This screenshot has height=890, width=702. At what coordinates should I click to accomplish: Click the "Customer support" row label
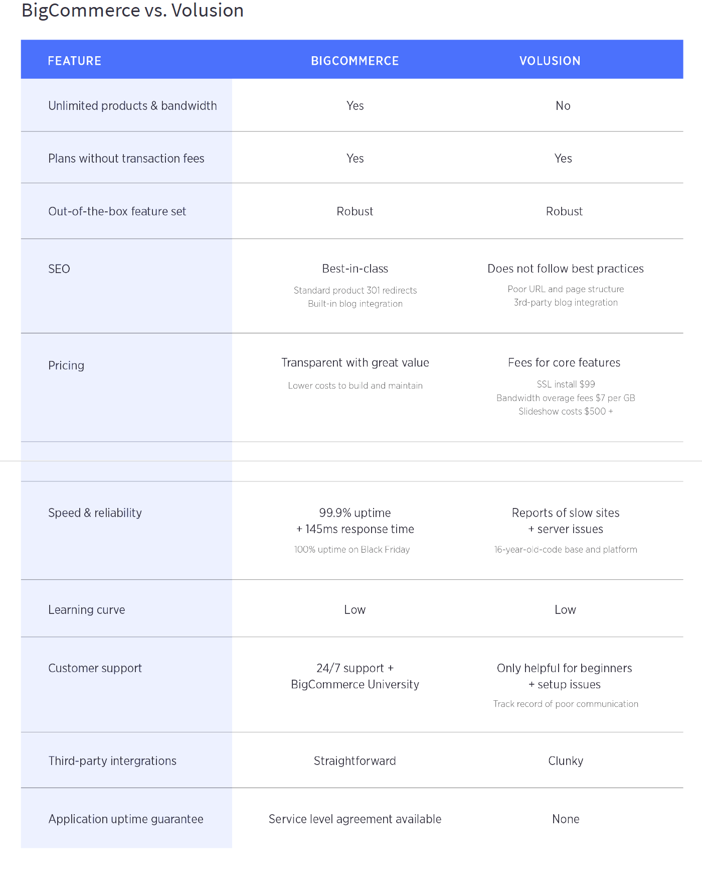95,668
